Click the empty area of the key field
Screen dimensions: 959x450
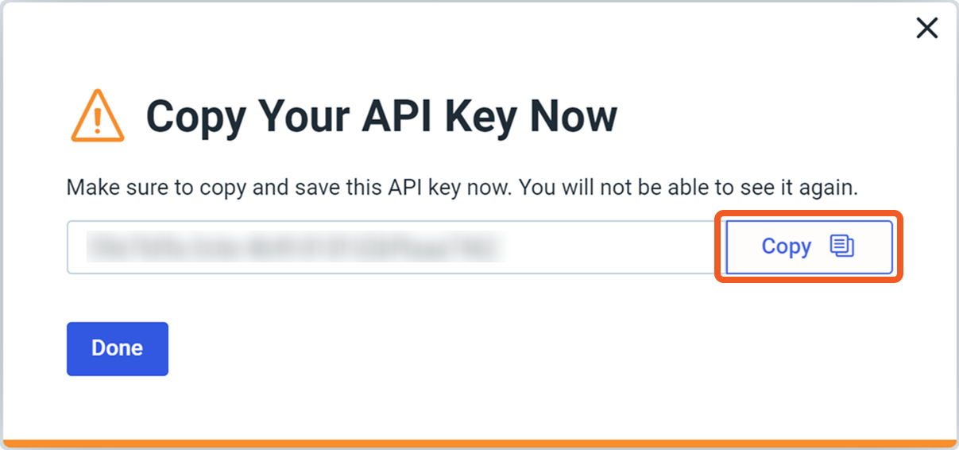612,247
